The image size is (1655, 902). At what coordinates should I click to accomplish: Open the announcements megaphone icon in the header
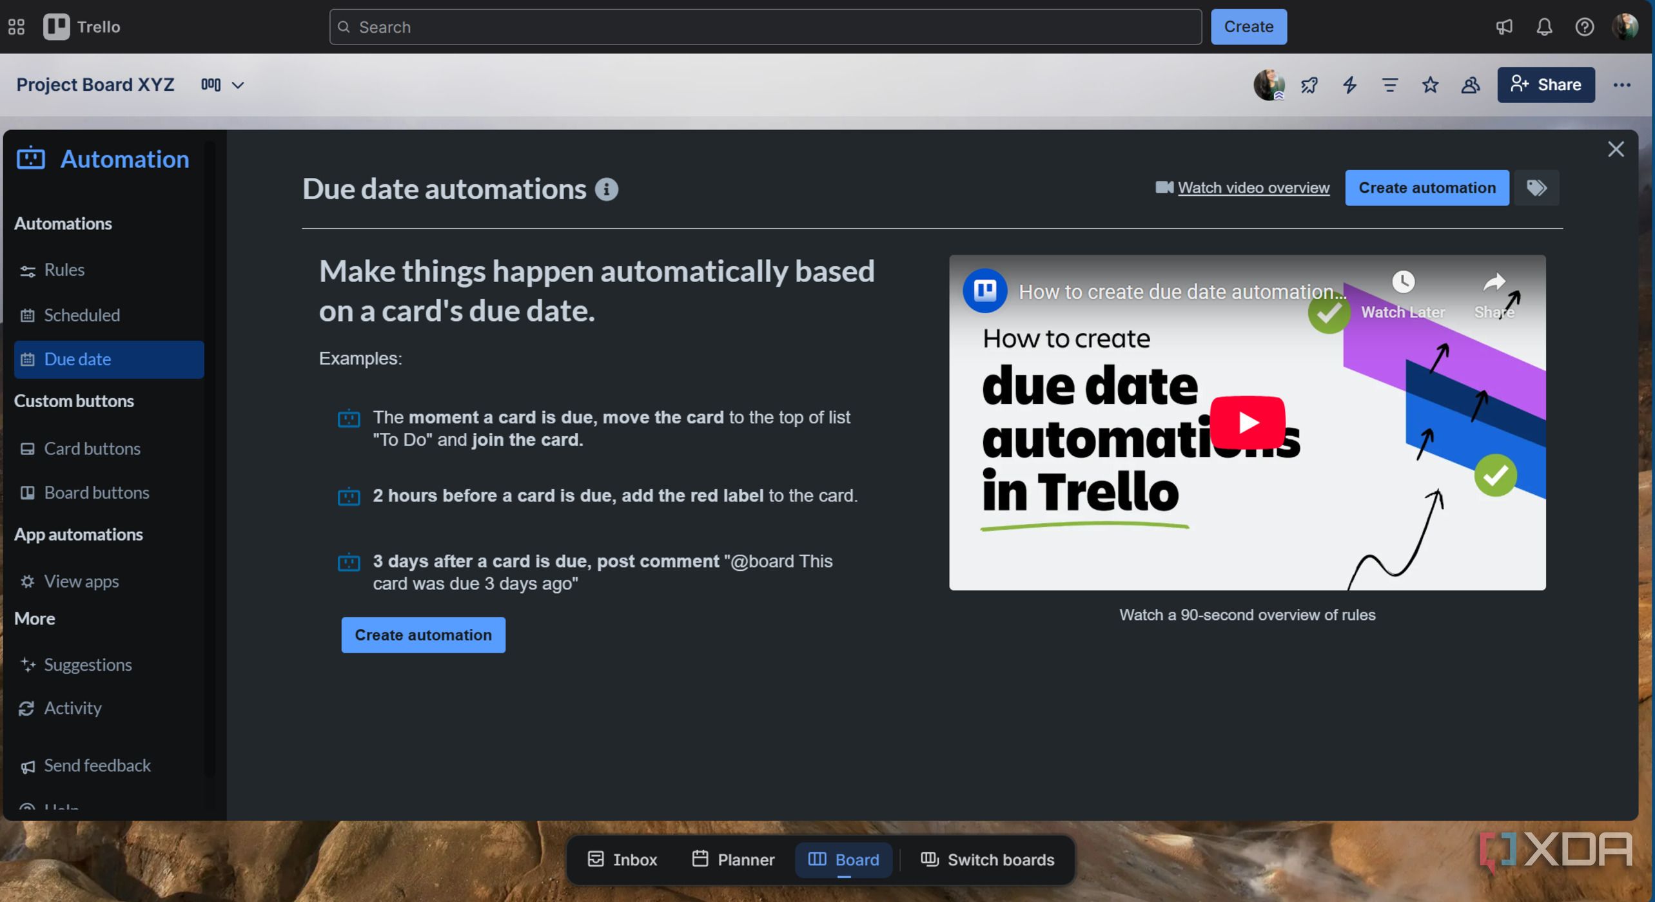pyautogui.click(x=1503, y=26)
